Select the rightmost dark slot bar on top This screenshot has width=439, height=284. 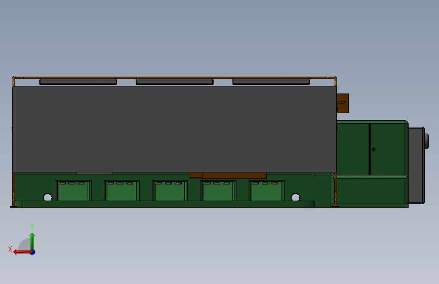(271, 82)
